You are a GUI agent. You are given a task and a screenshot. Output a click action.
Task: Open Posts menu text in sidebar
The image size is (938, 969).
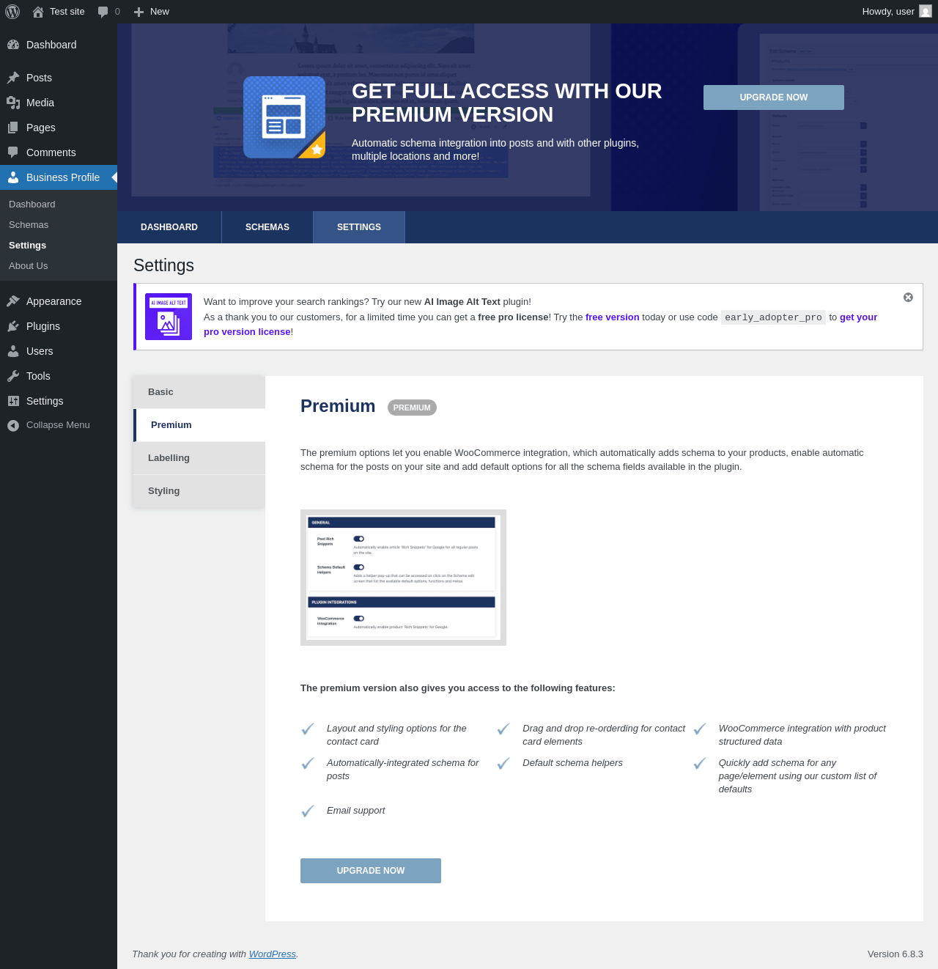point(39,78)
